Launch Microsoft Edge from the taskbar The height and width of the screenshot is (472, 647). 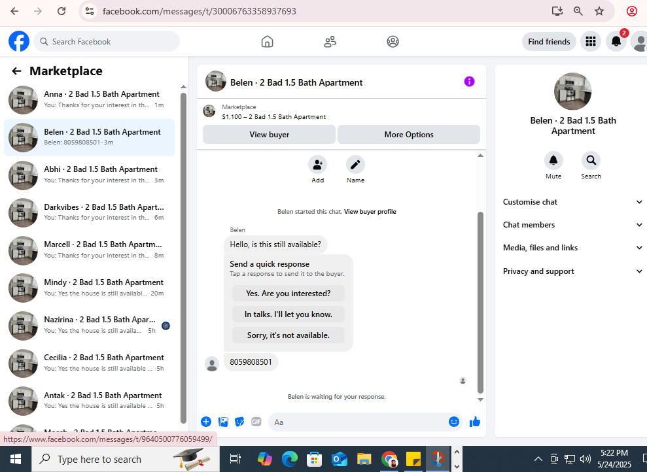tap(290, 459)
